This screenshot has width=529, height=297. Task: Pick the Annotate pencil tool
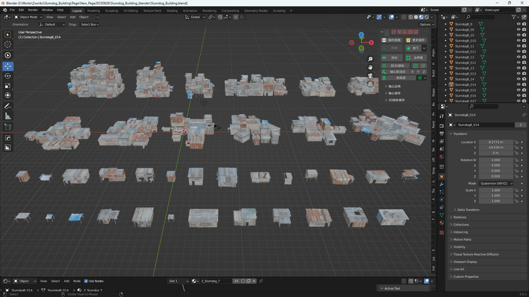pyautogui.click(x=8, y=106)
